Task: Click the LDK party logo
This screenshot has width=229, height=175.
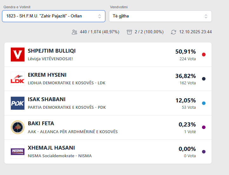Action: click(17, 79)
